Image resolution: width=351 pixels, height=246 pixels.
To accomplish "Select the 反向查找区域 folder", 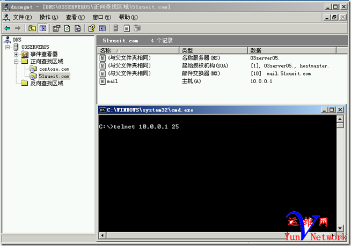I will (x=47, y=83).
